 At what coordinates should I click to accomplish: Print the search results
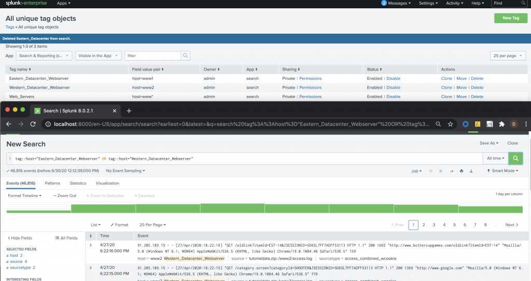pyautogui.click(x=461, y=171)
